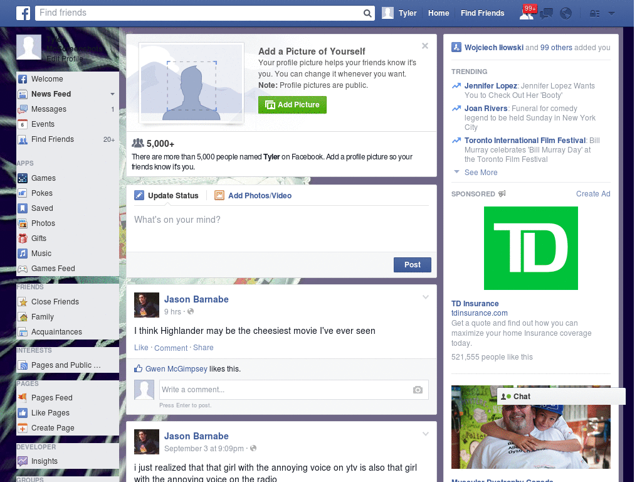
Task: Click the Events calendar icon
Action: click(23, 125)
